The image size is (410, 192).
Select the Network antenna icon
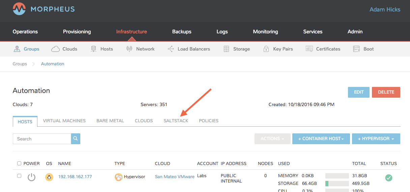pyautogui.click(x=129, y=49)
